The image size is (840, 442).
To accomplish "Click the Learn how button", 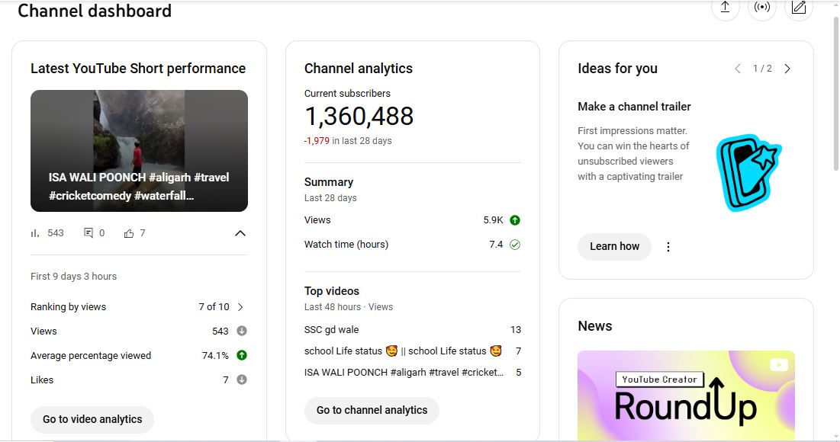I will click(x=614, y=247).
